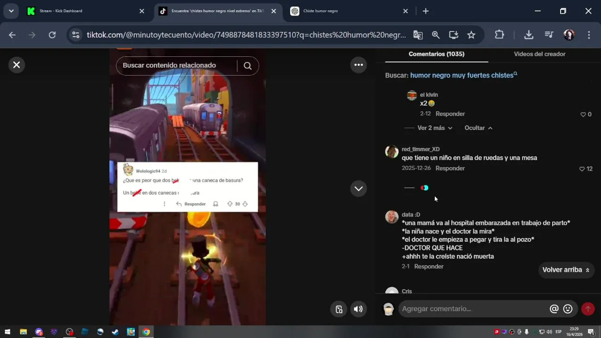Open a new browser tab
The height and width of the screenshot is (338, 601).
pyautogui.click(x=425, y=11)
